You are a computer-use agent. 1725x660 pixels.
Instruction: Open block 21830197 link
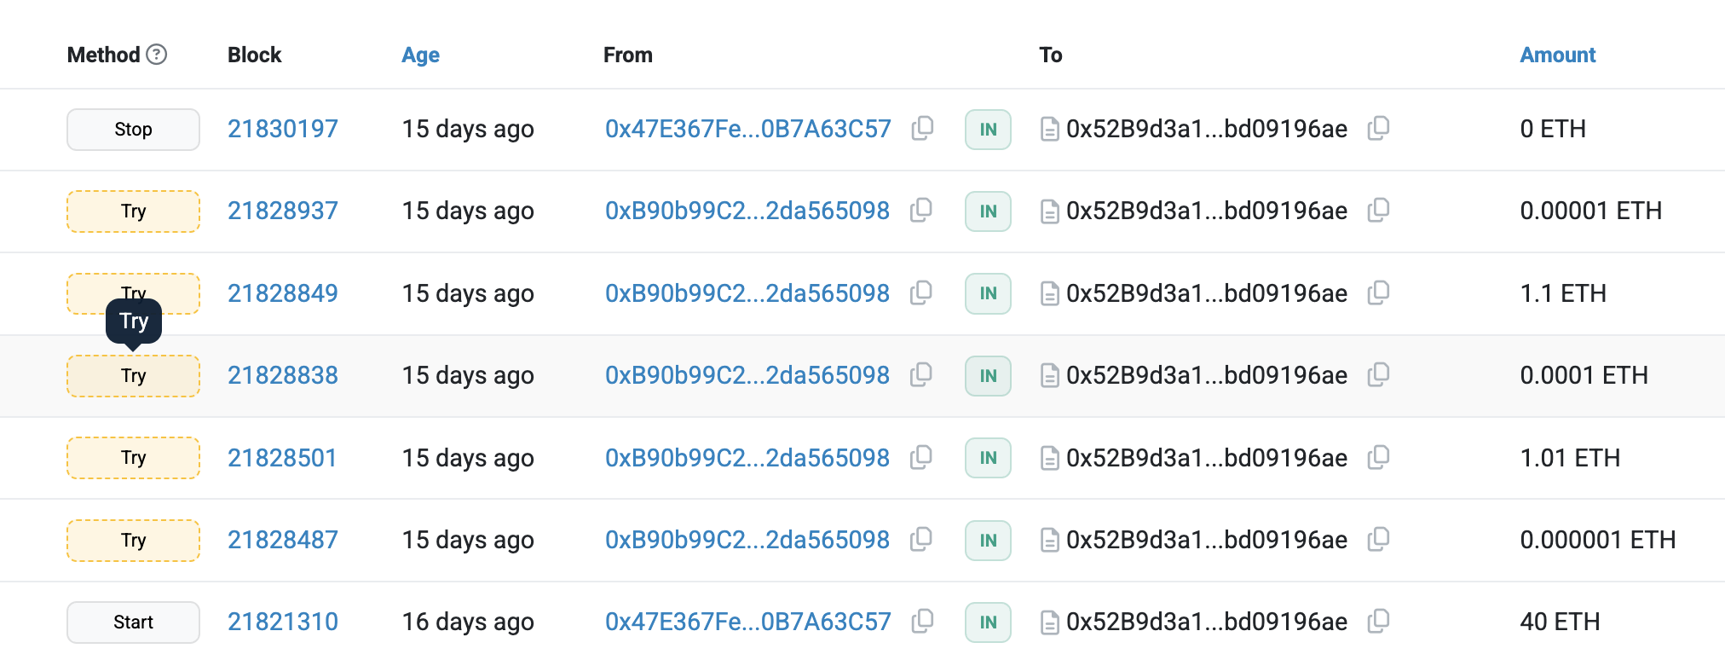[x=282, y=129]
